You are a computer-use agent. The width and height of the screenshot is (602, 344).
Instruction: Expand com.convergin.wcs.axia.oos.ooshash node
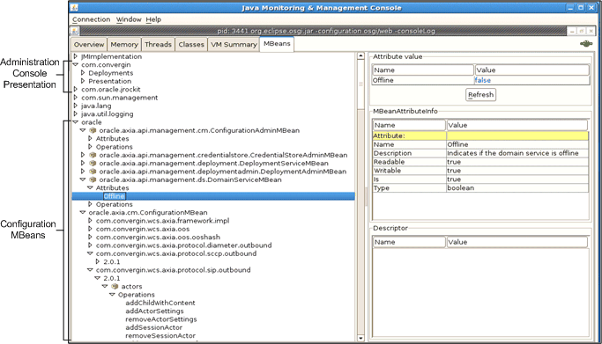(90, 237)
